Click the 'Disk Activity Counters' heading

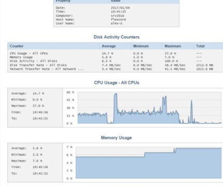[x=117, y=37]
